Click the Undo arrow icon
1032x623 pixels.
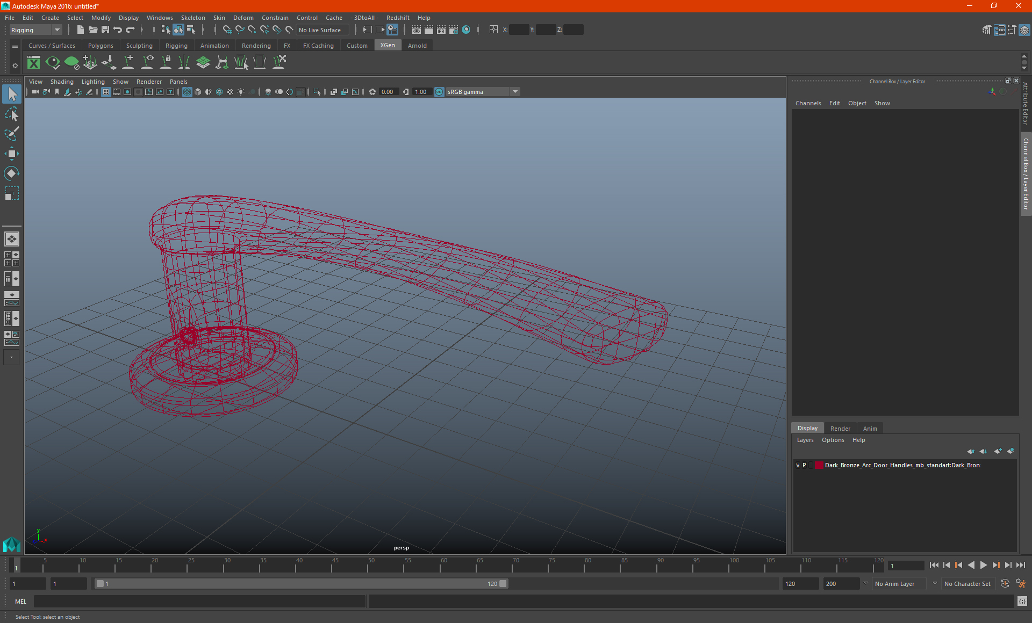click(118, 30)
